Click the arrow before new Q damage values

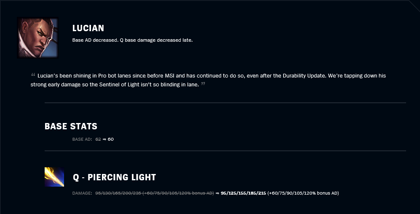click(217, 193)
